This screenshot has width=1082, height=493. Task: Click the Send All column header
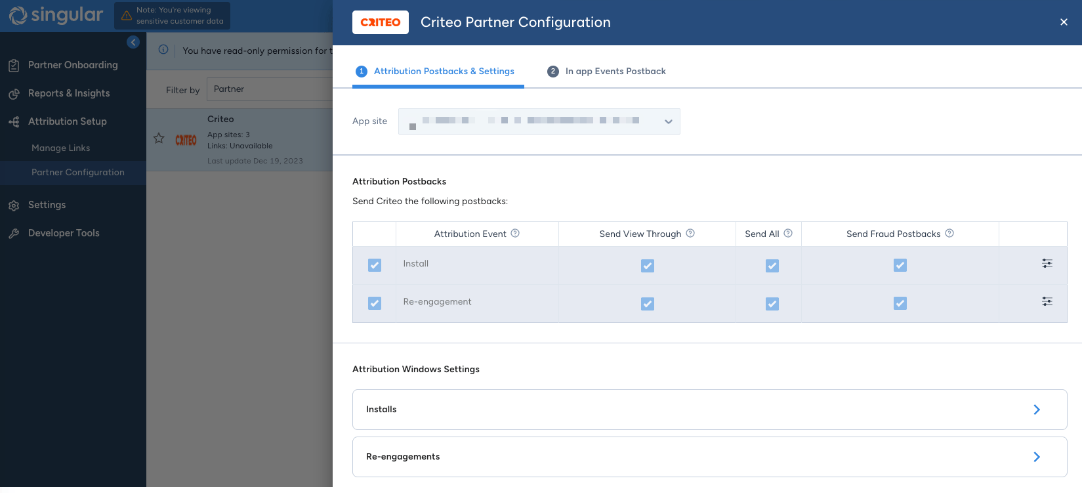pyautogui.click(x=762, y=234)
